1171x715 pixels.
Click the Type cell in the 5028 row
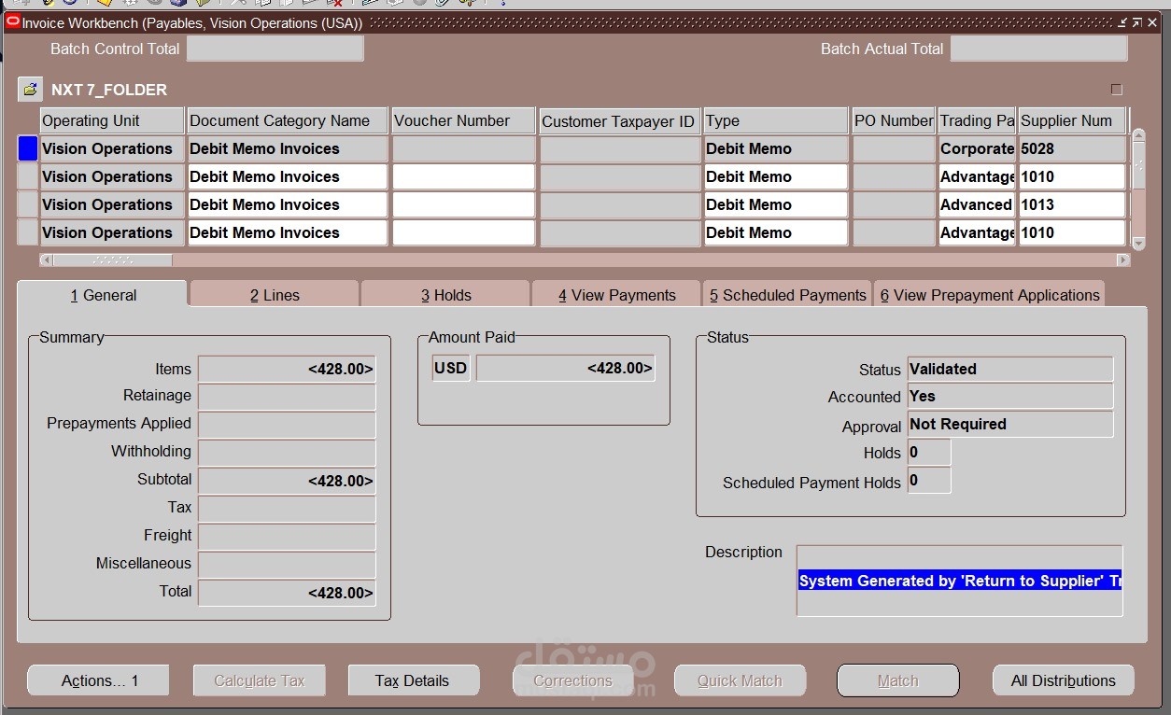click(x=776, y=148)
